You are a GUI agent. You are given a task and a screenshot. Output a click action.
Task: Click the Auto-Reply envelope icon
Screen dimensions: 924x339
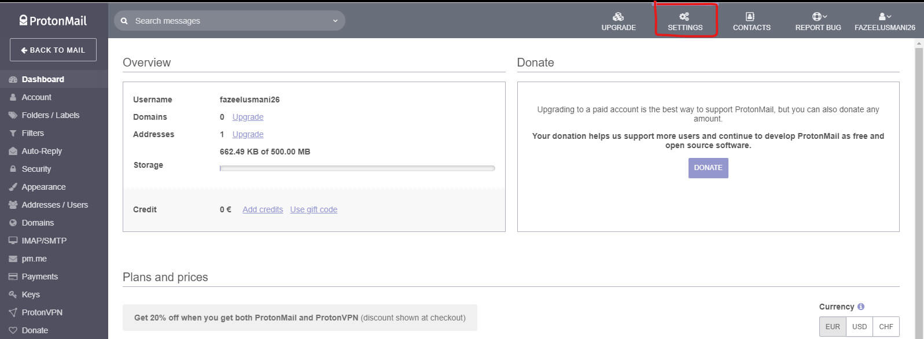click(13, 151)
